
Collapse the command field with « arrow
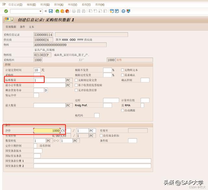pos(45,11)
